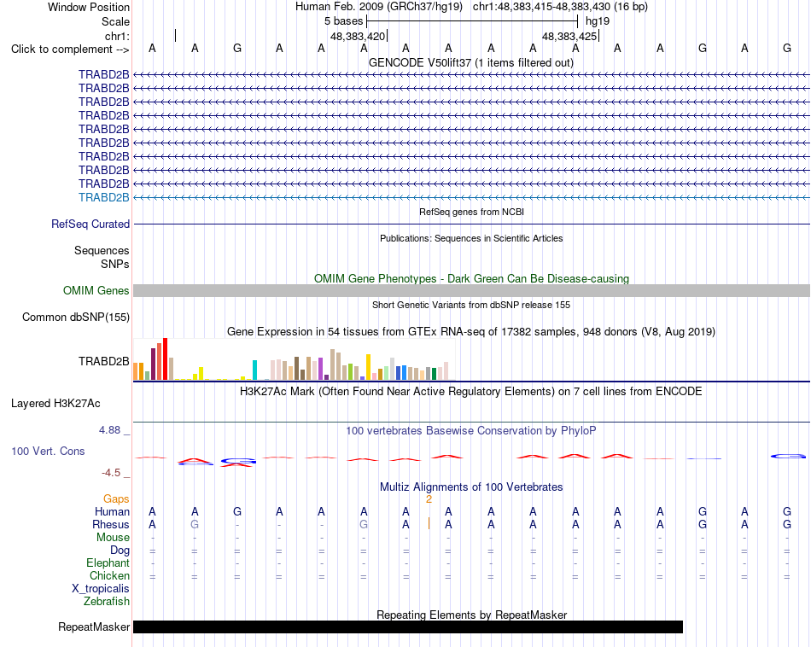Click the Window Position label
This screenshot has width=811, height=647.
point(89,7)
